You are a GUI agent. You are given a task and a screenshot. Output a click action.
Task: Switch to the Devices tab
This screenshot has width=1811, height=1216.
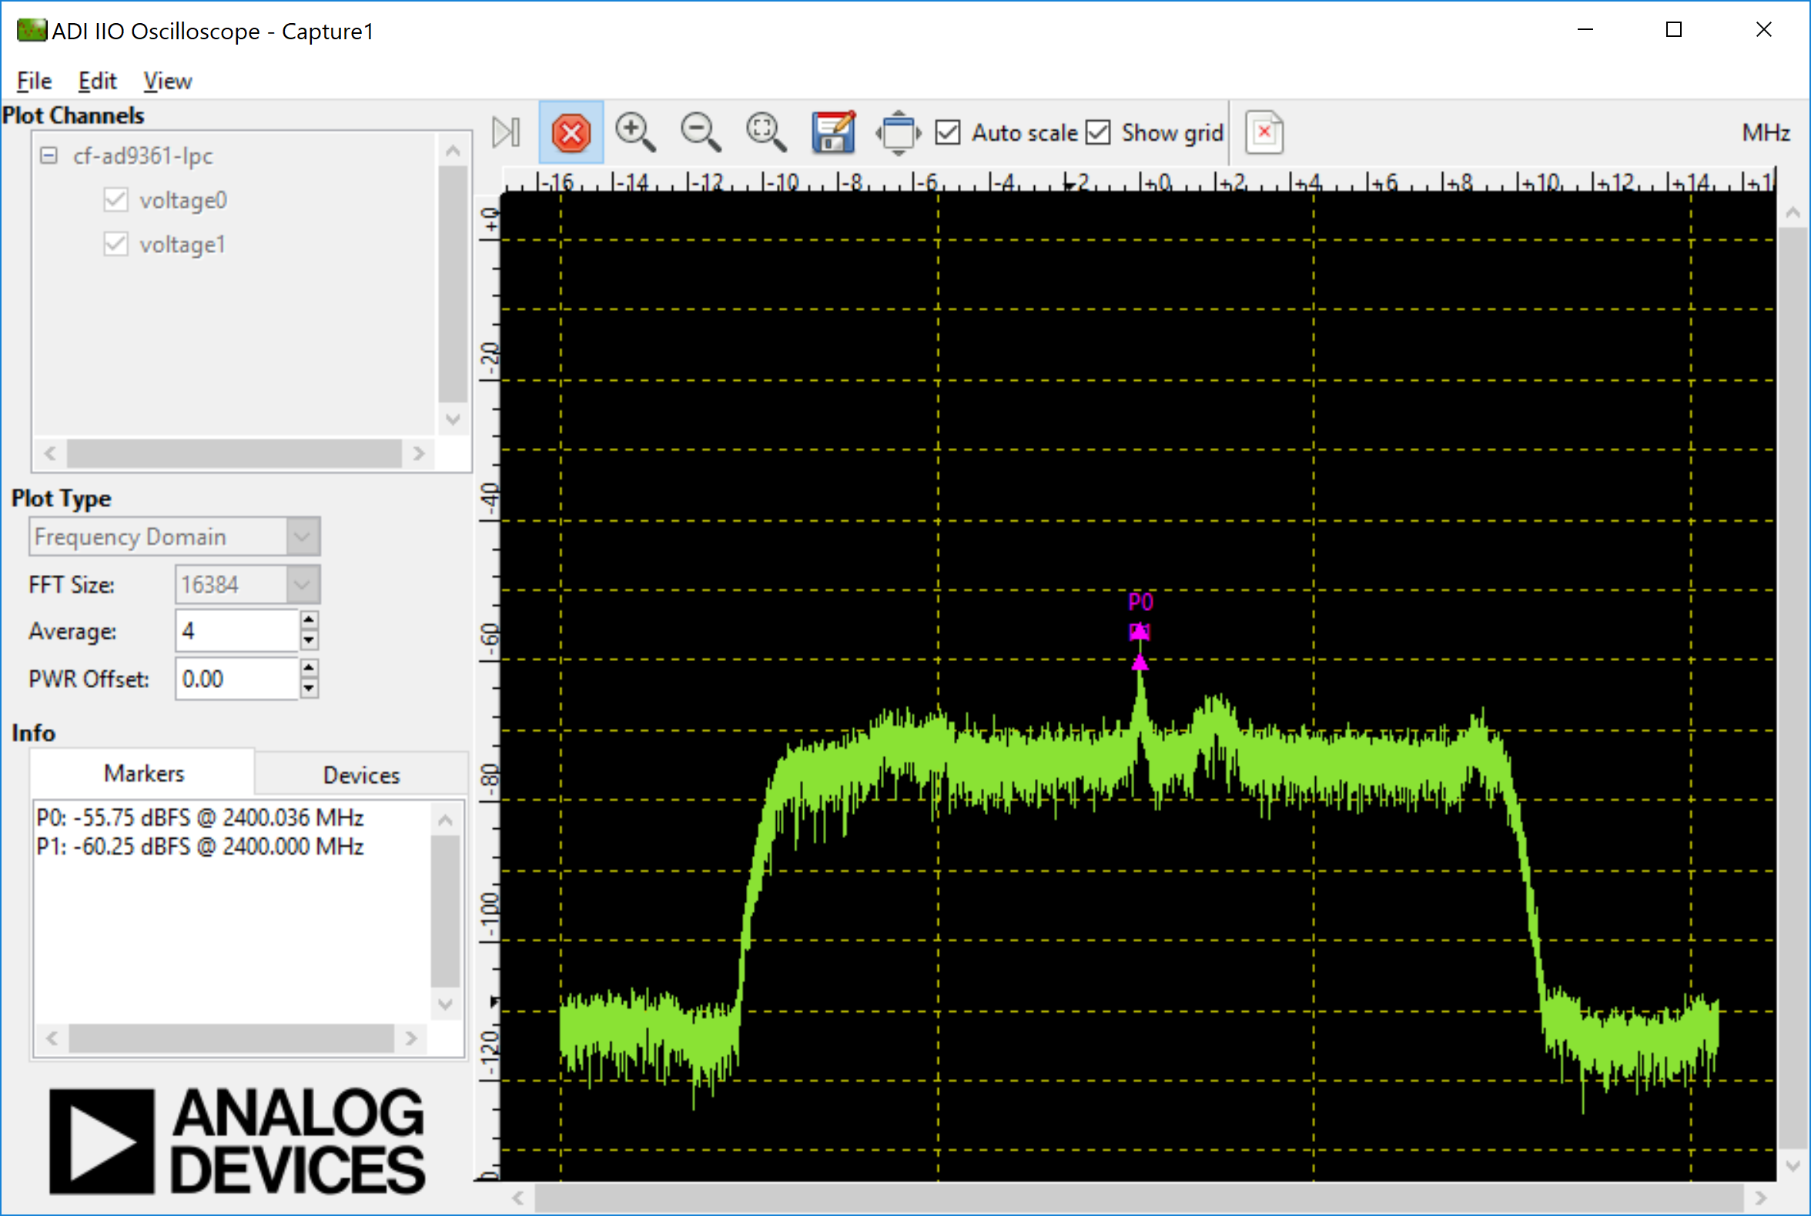[361, 775]
